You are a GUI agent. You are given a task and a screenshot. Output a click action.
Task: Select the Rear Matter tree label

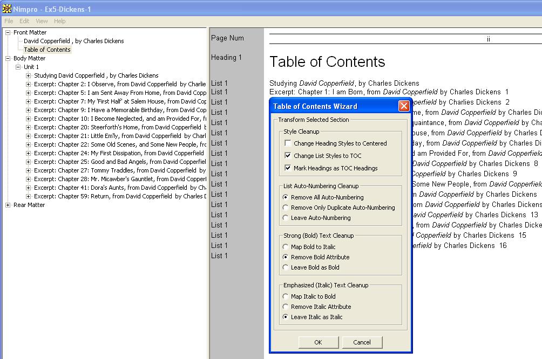coord(29,205)
